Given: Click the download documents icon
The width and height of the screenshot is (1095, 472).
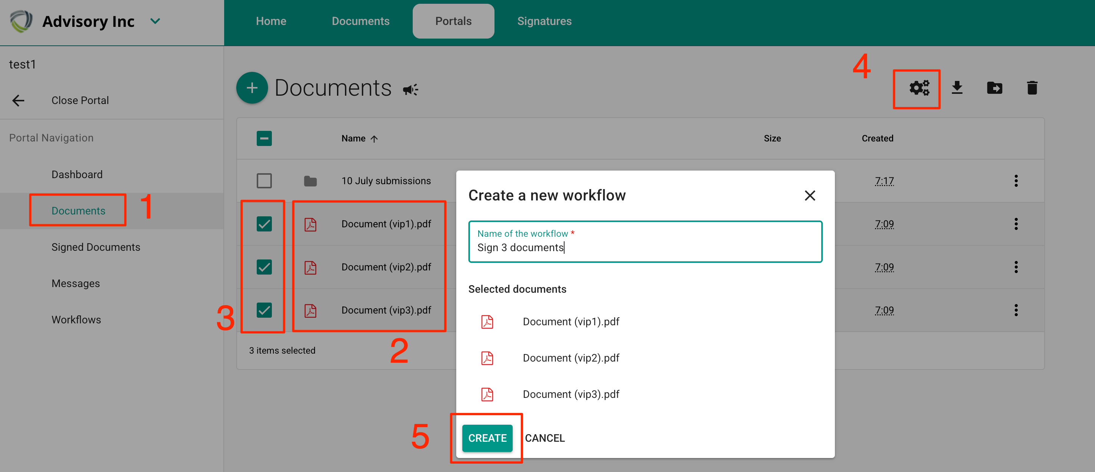Looking at the screenshot, I should [957, 87].
